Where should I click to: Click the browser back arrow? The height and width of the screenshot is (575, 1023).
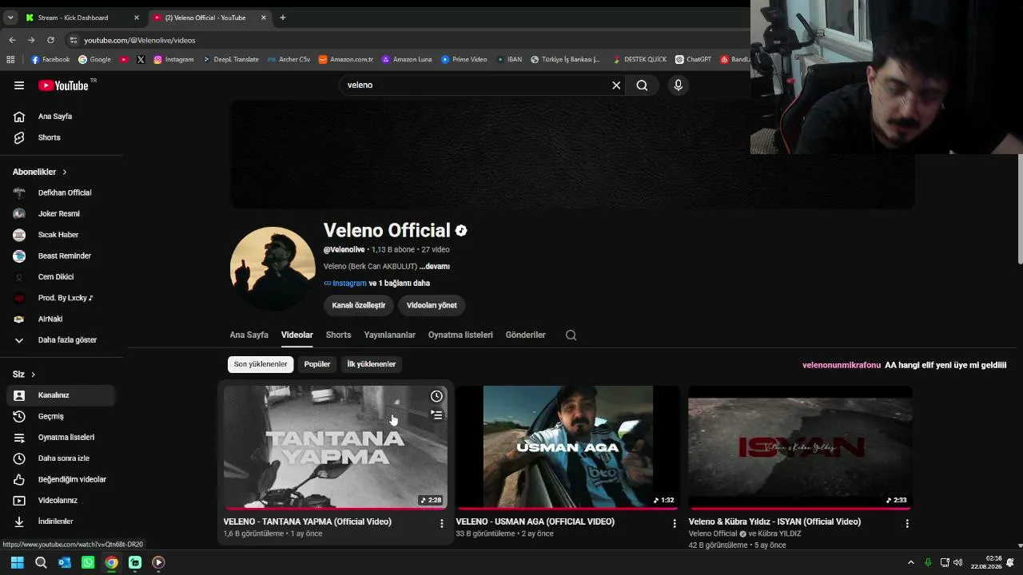12,40
